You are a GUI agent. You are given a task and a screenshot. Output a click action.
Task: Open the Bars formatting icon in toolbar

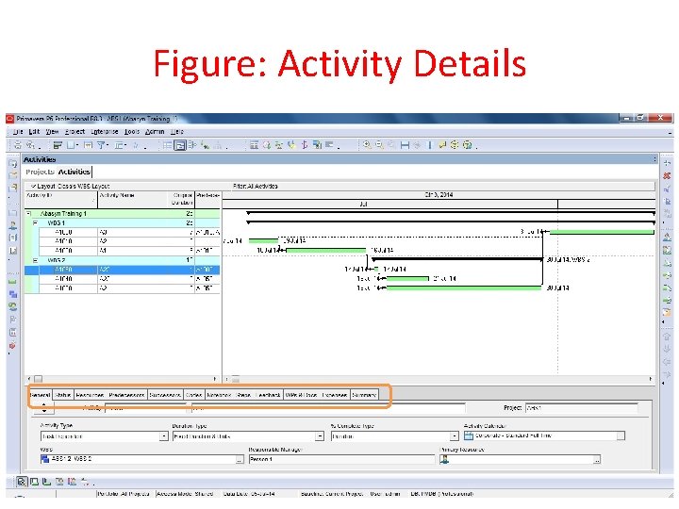click(58, 145)
